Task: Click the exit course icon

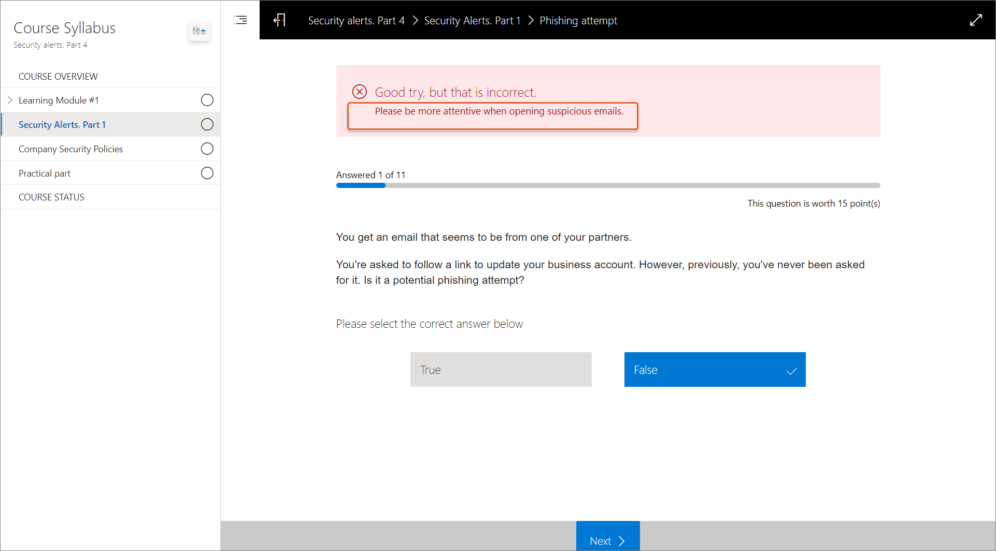Action: point(279,20)
